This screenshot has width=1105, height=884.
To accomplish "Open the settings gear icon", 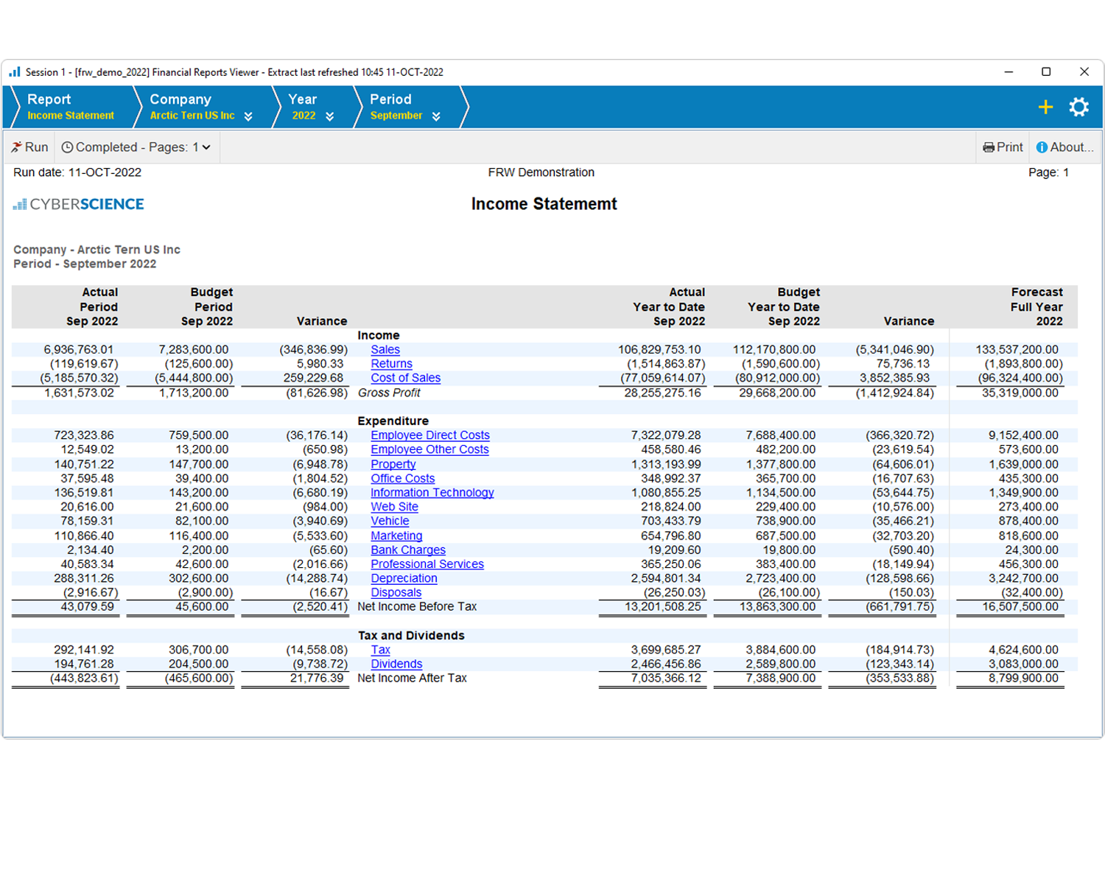I will 1078,106.
